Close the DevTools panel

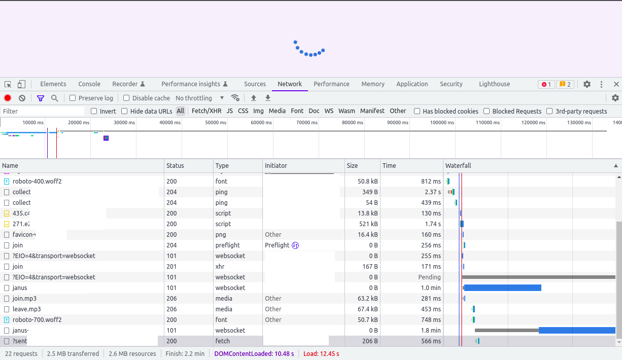[616, 84]
